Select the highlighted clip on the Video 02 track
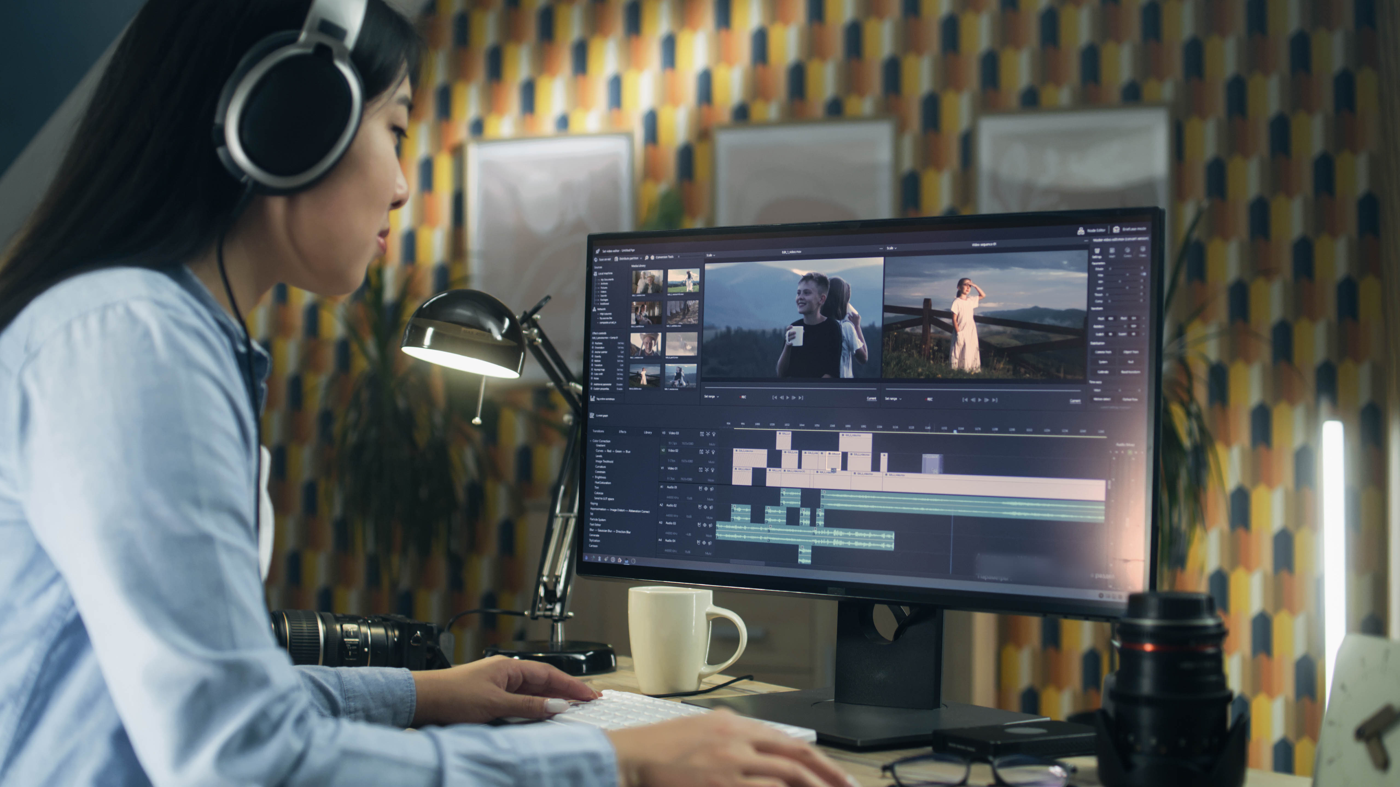 (x=833, y=460)
